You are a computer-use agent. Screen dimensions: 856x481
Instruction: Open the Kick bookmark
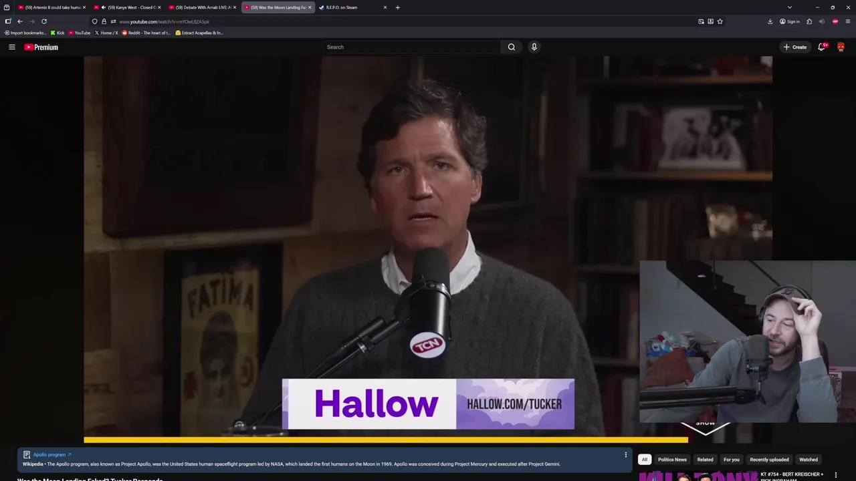58,33
